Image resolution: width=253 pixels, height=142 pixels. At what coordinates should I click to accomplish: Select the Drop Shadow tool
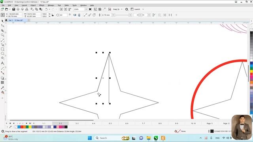pyautogui.click(x=2, y=78)
